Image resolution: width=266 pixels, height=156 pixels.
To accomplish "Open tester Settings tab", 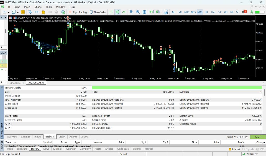I will (x=25, y=137).
